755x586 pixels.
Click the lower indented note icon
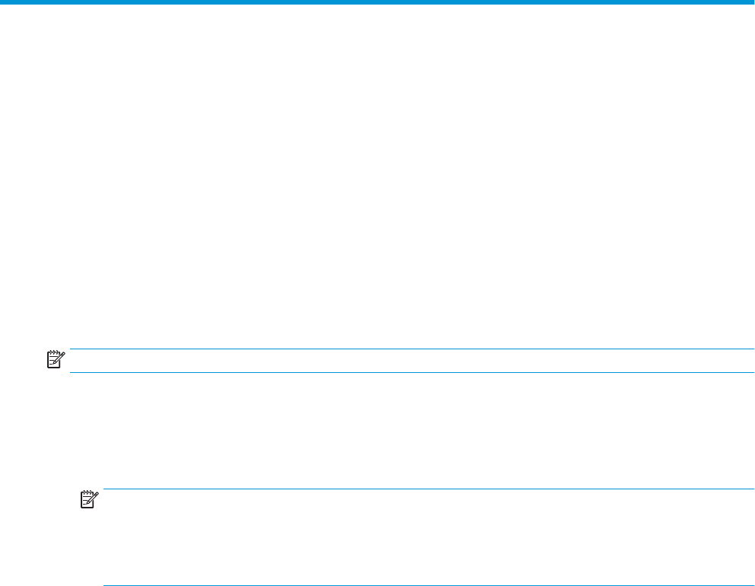point(91,498)
